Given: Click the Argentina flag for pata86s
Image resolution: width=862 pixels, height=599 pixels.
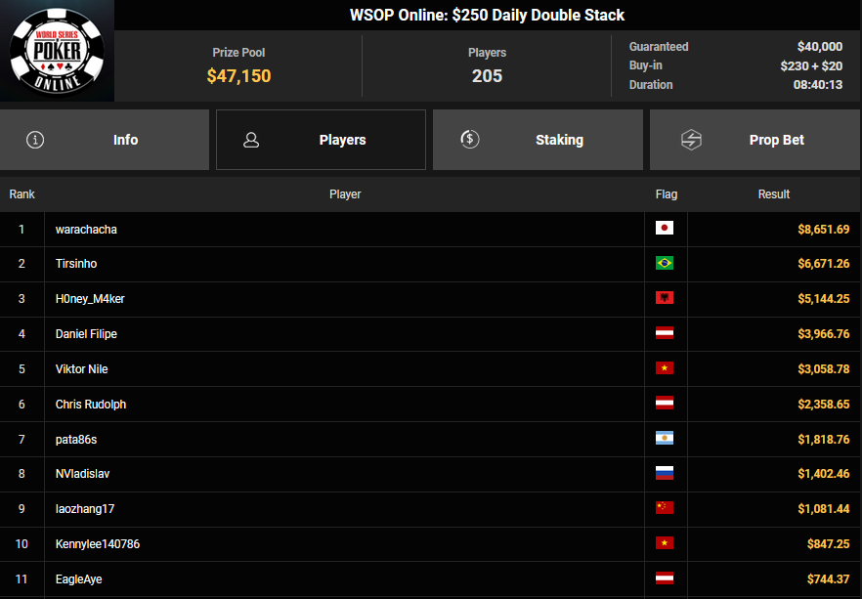Looking at the screenshot, I should [x=665, y=439].
